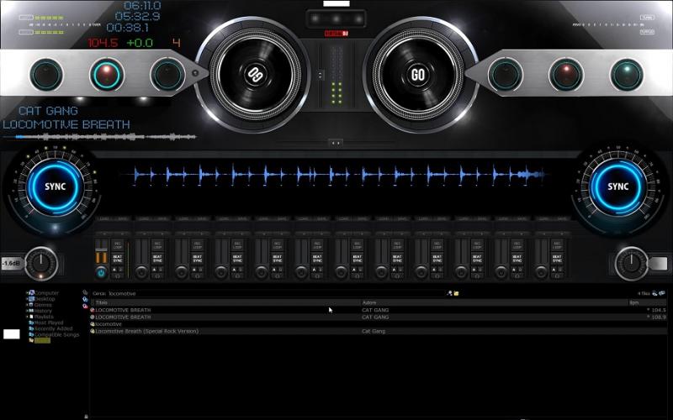Toggle the blue power button on first sampler slot
The width and height of the screenshot is (673, 420).
click(x=101, y=272)
